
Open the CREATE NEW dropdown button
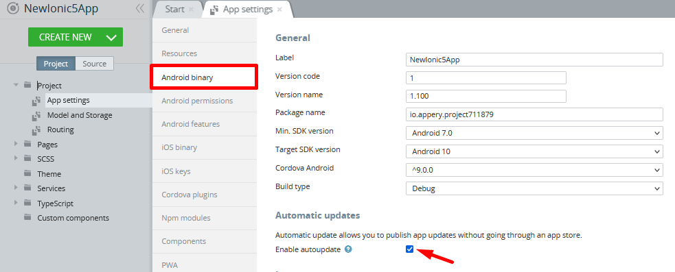[x=76, y=37]
